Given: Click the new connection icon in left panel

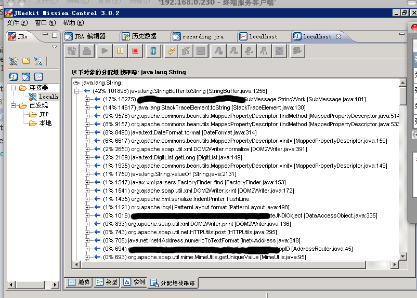Looking at the screenshot, I should coord(14,61).
